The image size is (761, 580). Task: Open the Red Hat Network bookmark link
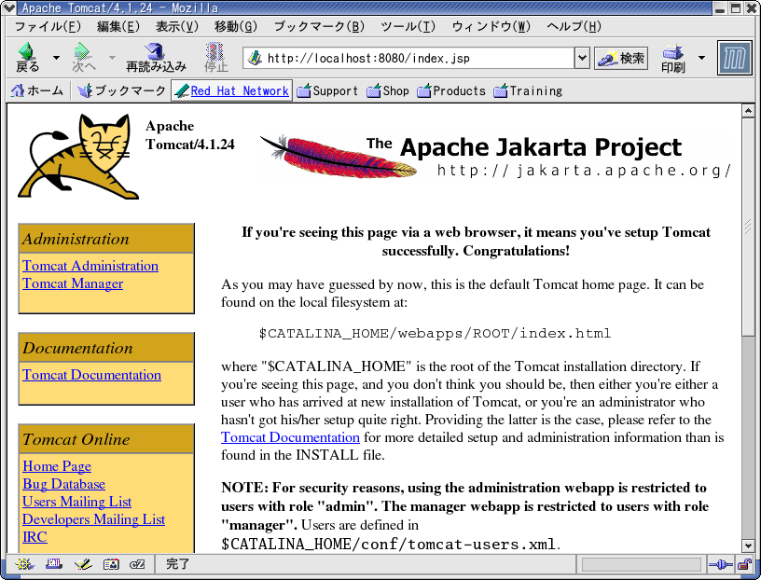[x=231, y=90]
